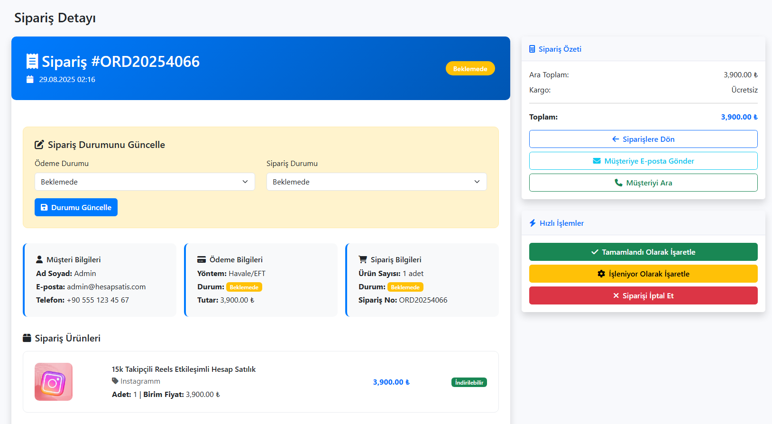Image resolution: width=772 pixels, height=424 pixels.
Task: Click the calculator icon beside Sipariş Özeti
Action: pyautogui.click(x=532, y=49)
